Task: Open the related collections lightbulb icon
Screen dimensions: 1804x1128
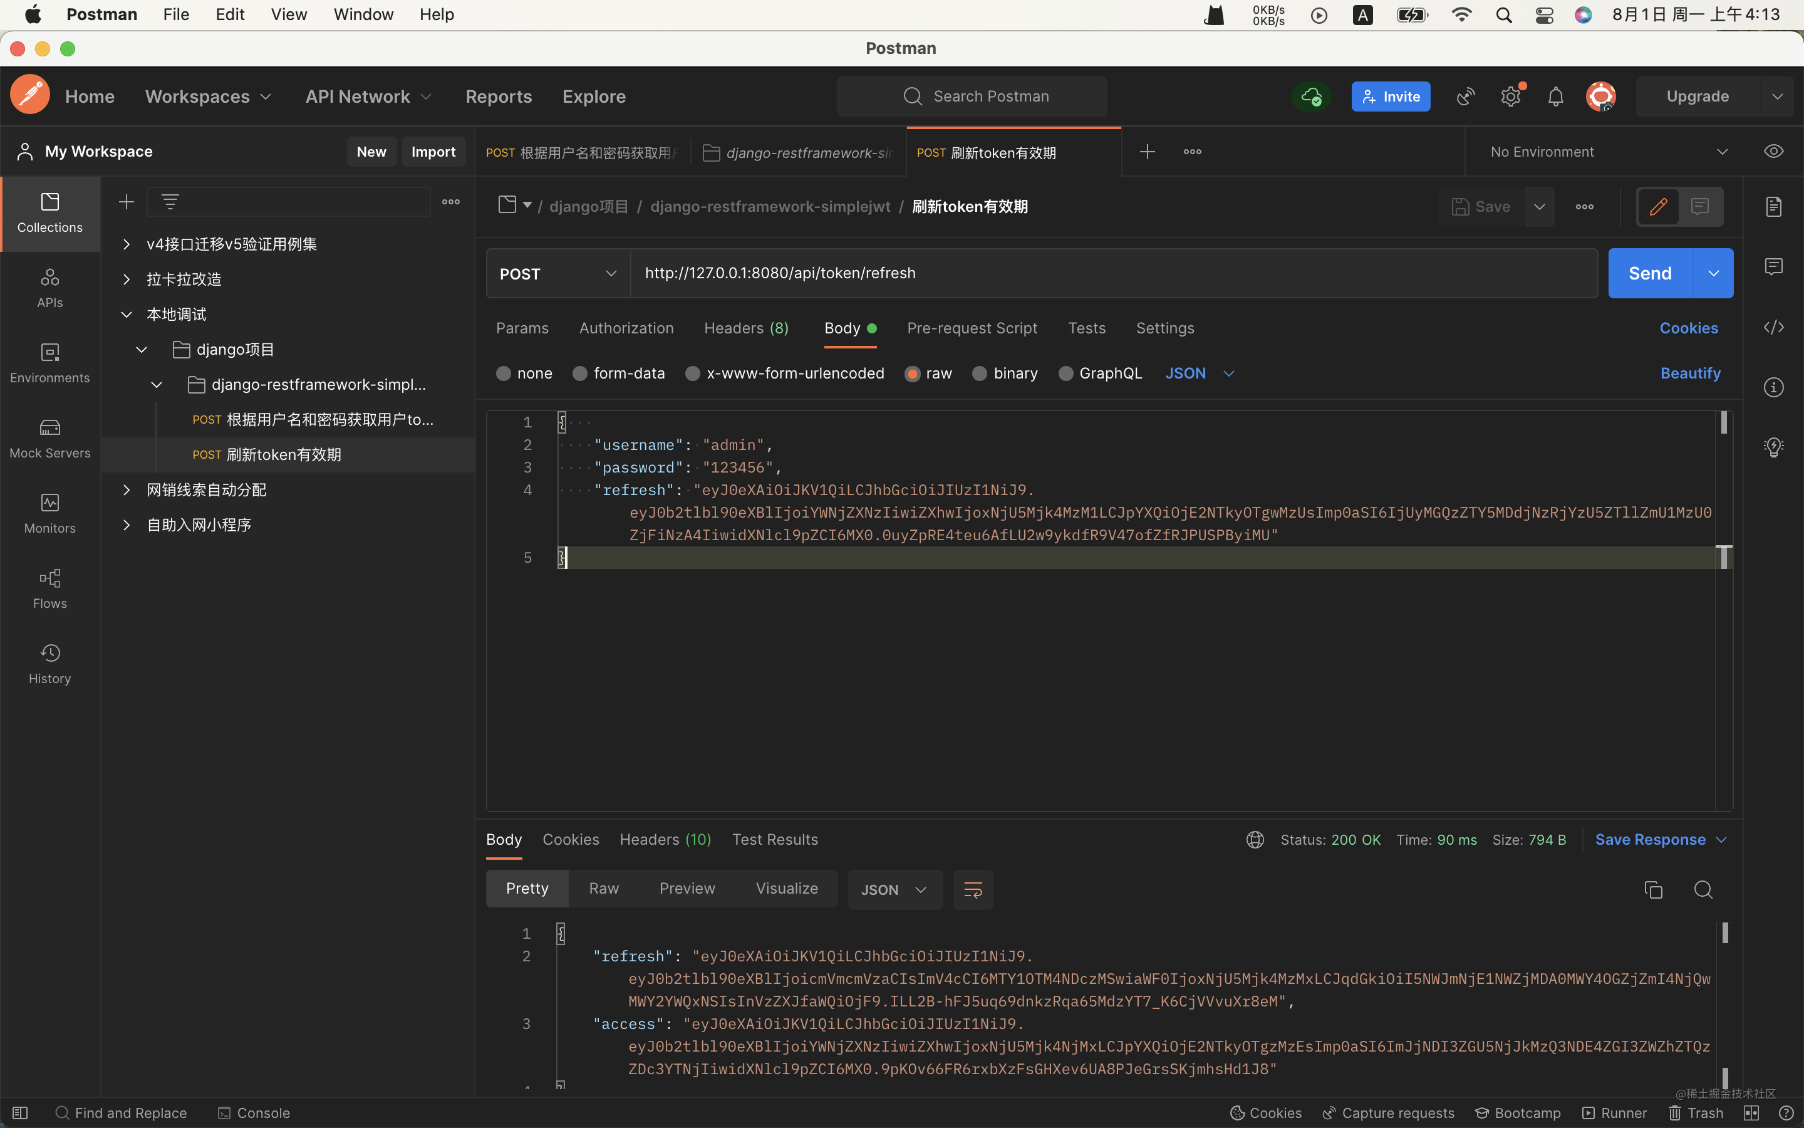Action: [1773, 447]
